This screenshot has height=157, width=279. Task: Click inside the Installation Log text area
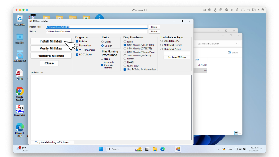coord(111,107)
